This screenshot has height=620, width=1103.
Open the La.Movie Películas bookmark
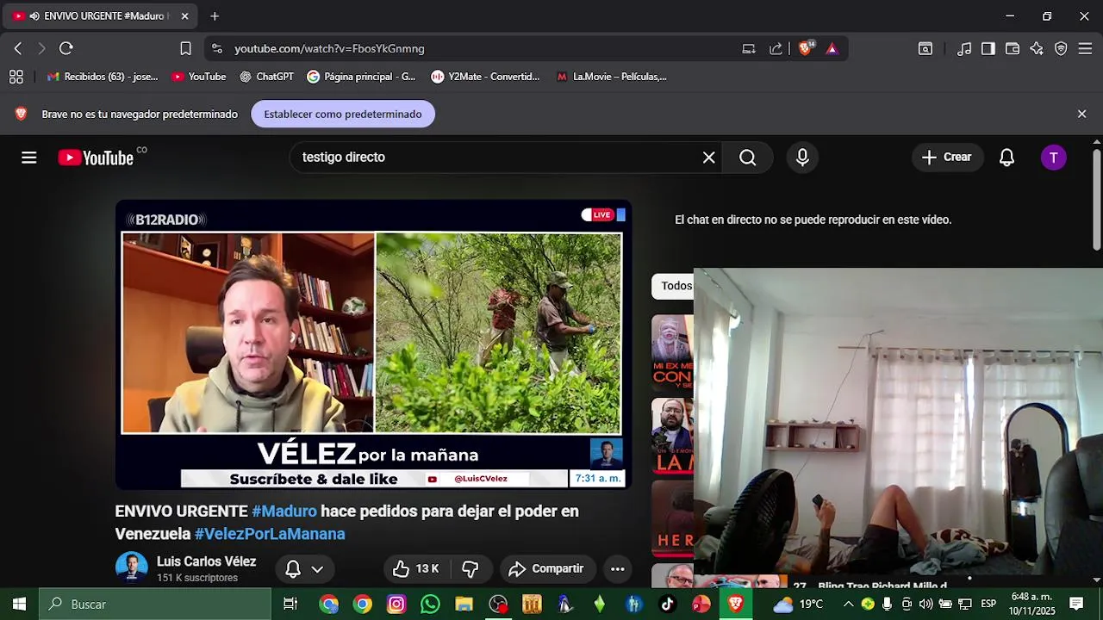(611, 77)
